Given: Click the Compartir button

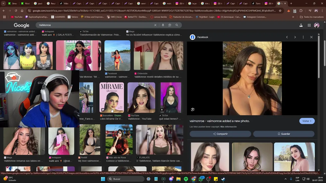Looking at the screenshot, I should 220,134.
